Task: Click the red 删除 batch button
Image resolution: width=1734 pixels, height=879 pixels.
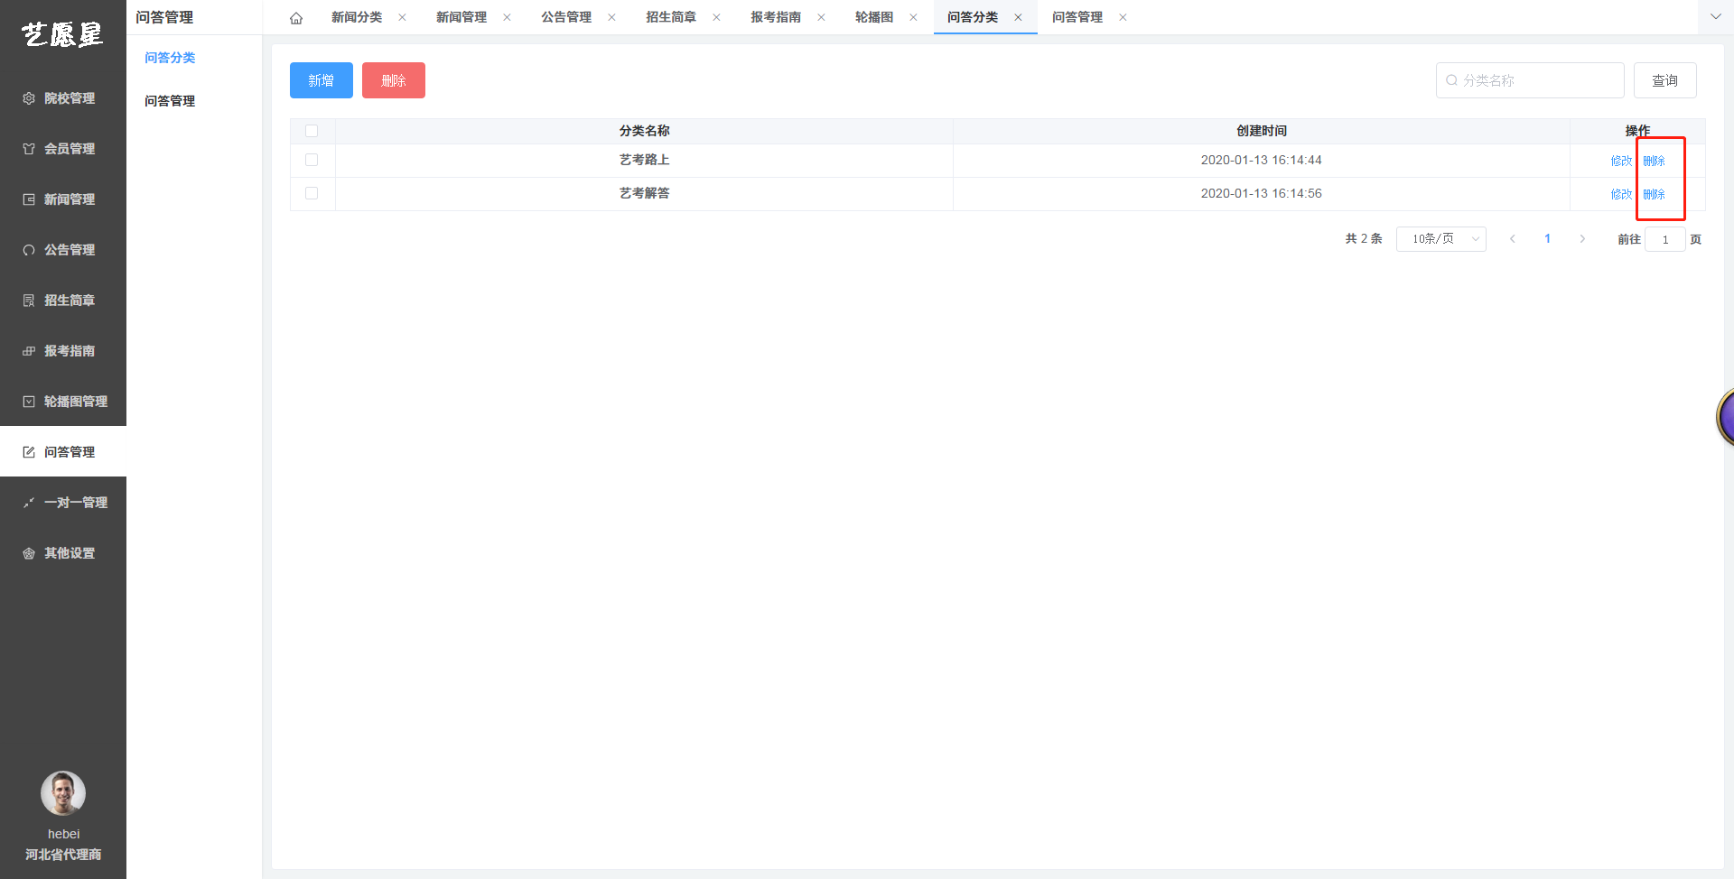Action: tap(394, 80)
